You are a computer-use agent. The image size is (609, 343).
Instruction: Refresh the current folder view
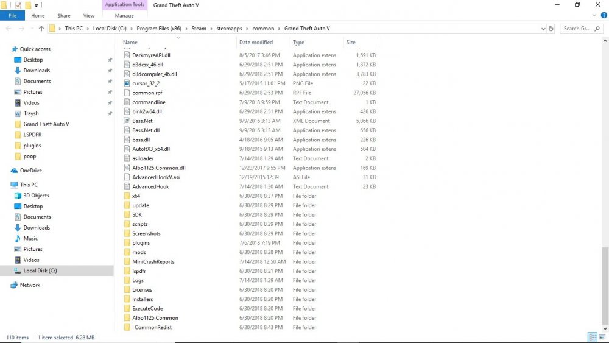coord(551,29)
